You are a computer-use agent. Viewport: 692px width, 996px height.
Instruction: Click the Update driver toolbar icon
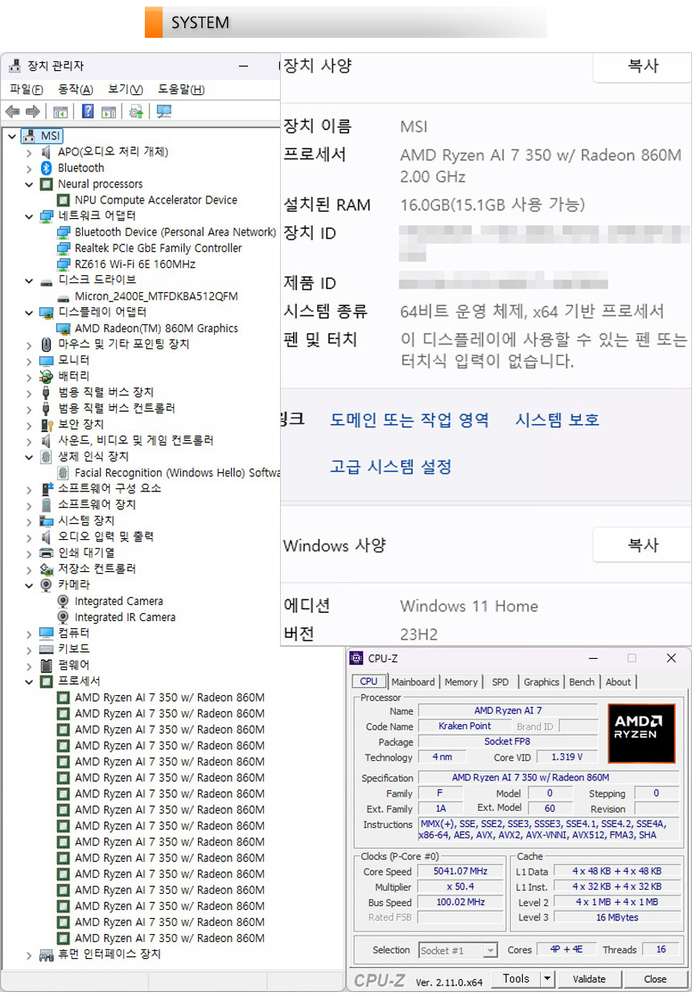136,112
